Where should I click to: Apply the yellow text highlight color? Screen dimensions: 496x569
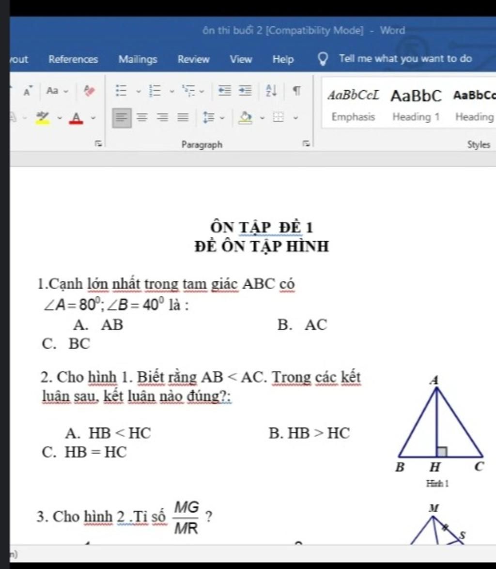43,118
